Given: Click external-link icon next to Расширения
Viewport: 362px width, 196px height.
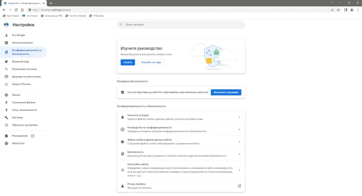Looking at the screenshot, I should pyautogui.click(x=33, y=136).
